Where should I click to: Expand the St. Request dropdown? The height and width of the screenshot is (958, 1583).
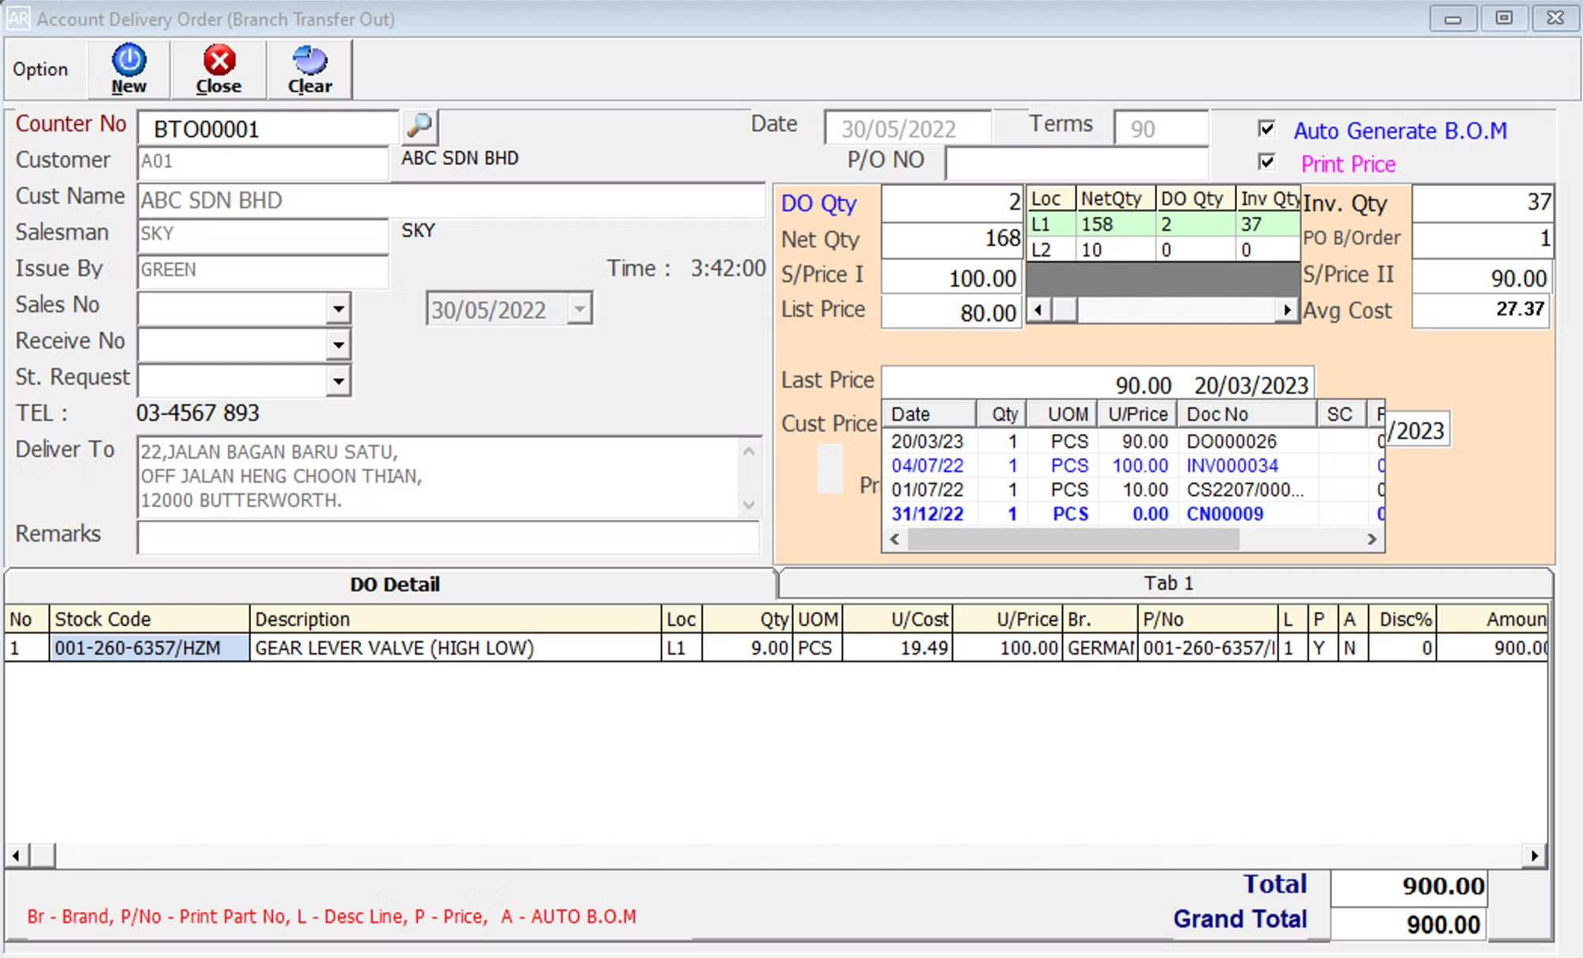[338, 381]
